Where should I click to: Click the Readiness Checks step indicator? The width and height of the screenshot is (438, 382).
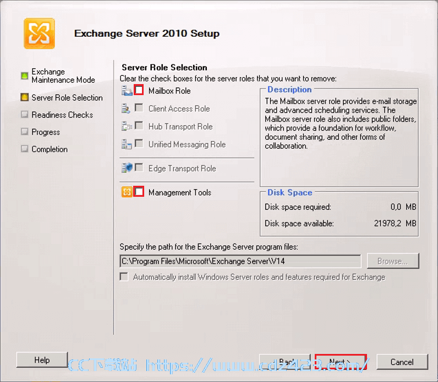[25, 114]
